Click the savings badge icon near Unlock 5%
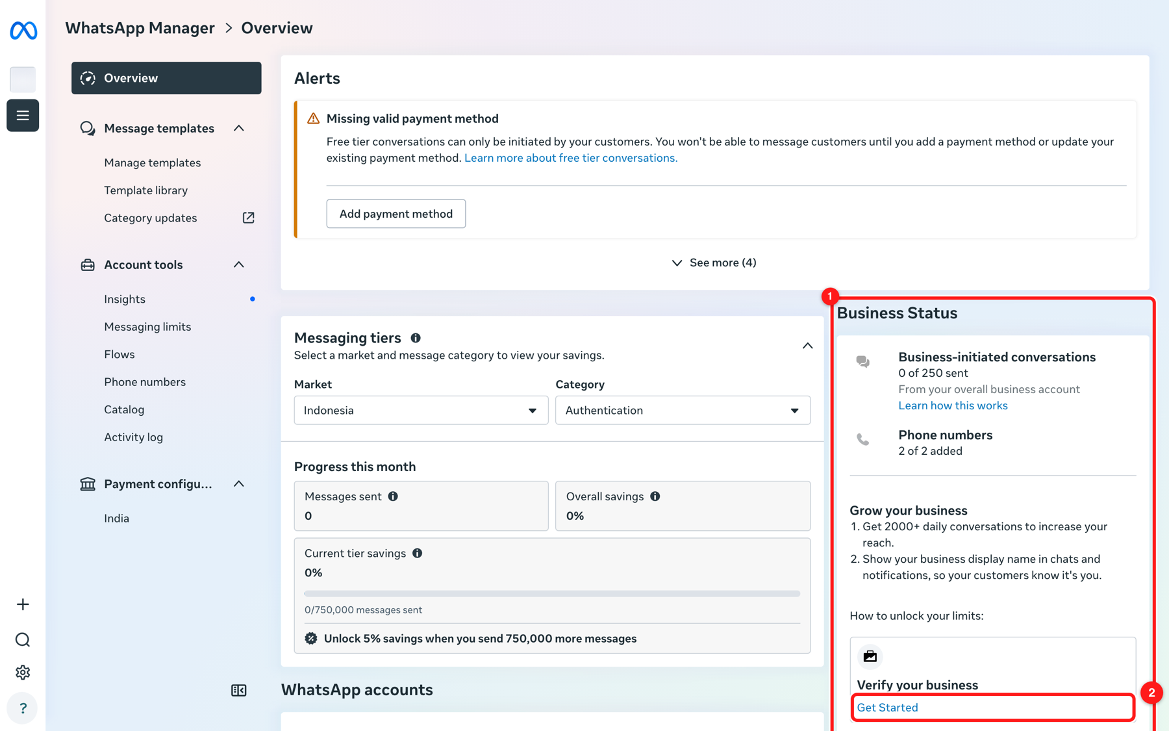Screen dimensions: 1169x731 coord(311,639)
